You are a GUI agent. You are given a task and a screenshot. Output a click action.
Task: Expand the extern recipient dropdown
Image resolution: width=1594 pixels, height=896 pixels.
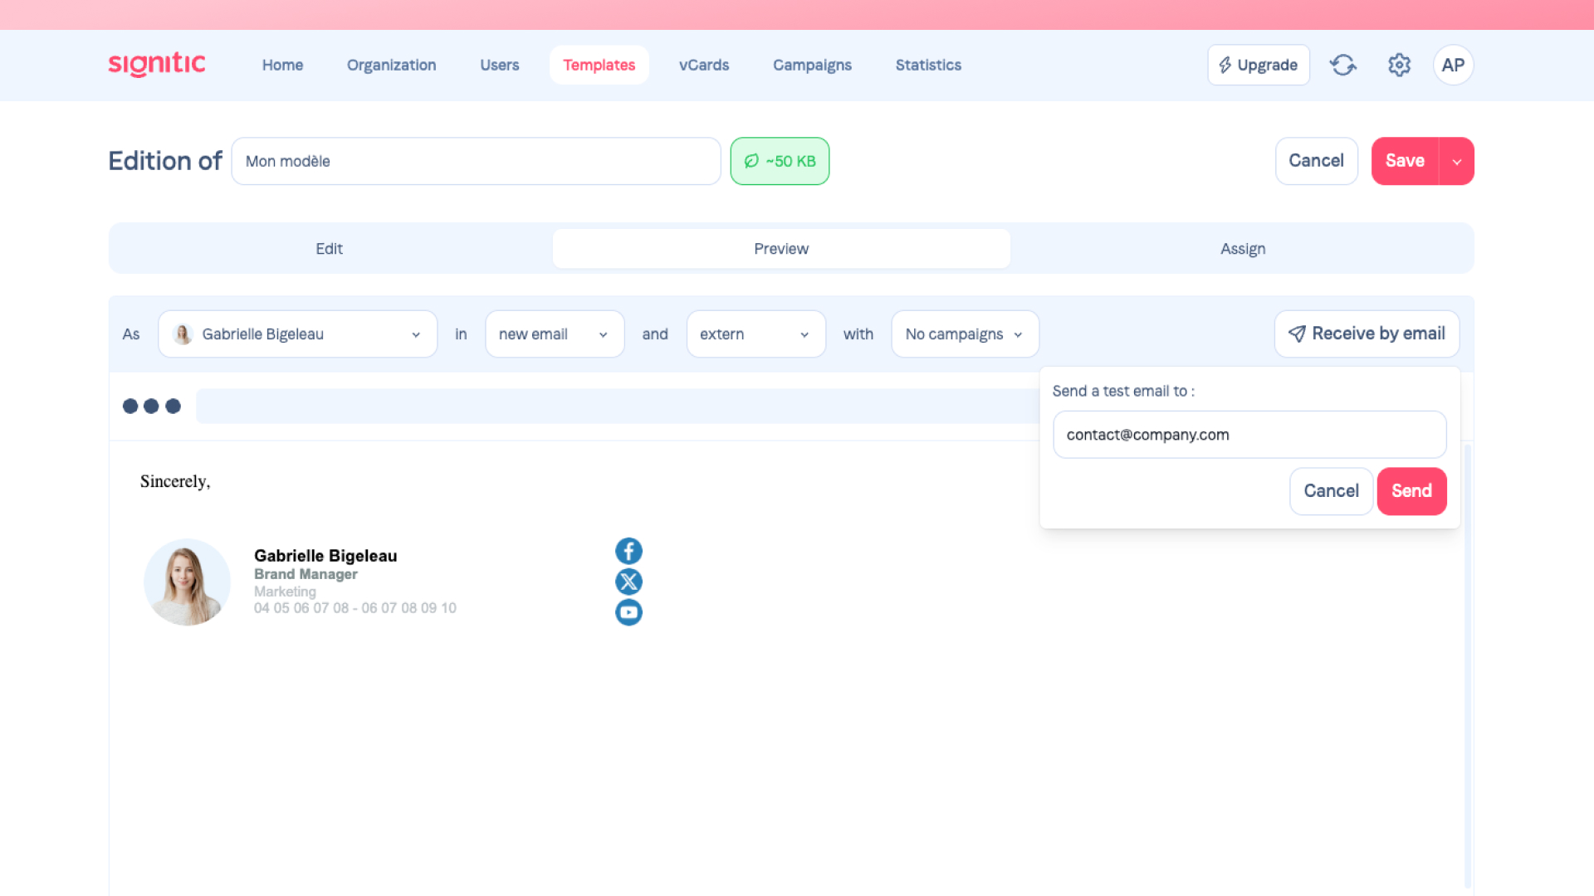point(755,334)
